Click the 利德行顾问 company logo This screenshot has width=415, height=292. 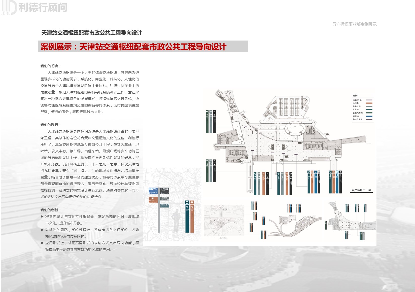click(34, 8)
